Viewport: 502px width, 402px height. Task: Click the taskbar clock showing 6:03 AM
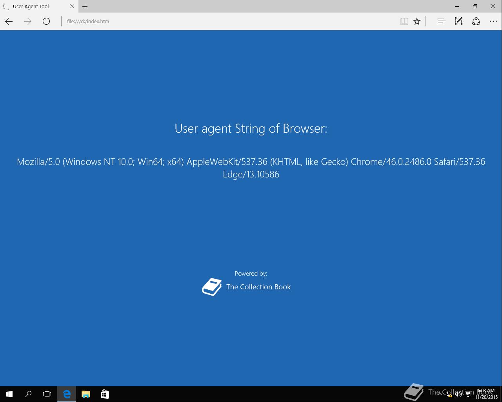coord(486,394)
